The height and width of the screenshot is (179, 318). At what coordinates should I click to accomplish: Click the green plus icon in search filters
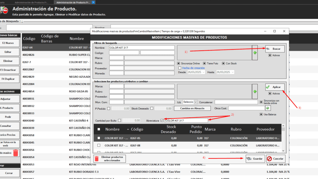pyautogui.click(x=255, y=53)
